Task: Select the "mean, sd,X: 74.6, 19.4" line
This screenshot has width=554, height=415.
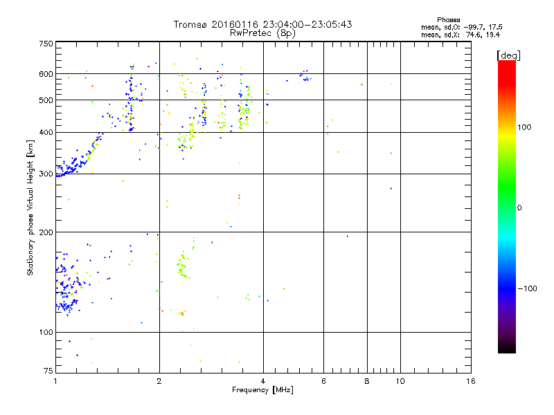Action: click(x=461, y=35)
